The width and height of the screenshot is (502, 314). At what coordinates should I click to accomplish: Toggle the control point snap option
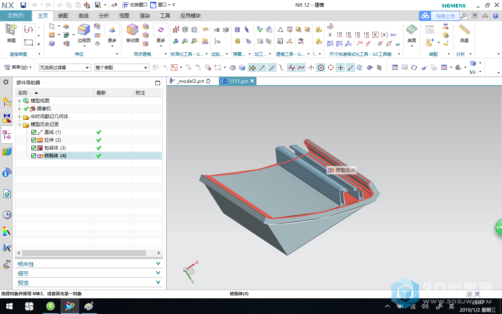(282, 68)
